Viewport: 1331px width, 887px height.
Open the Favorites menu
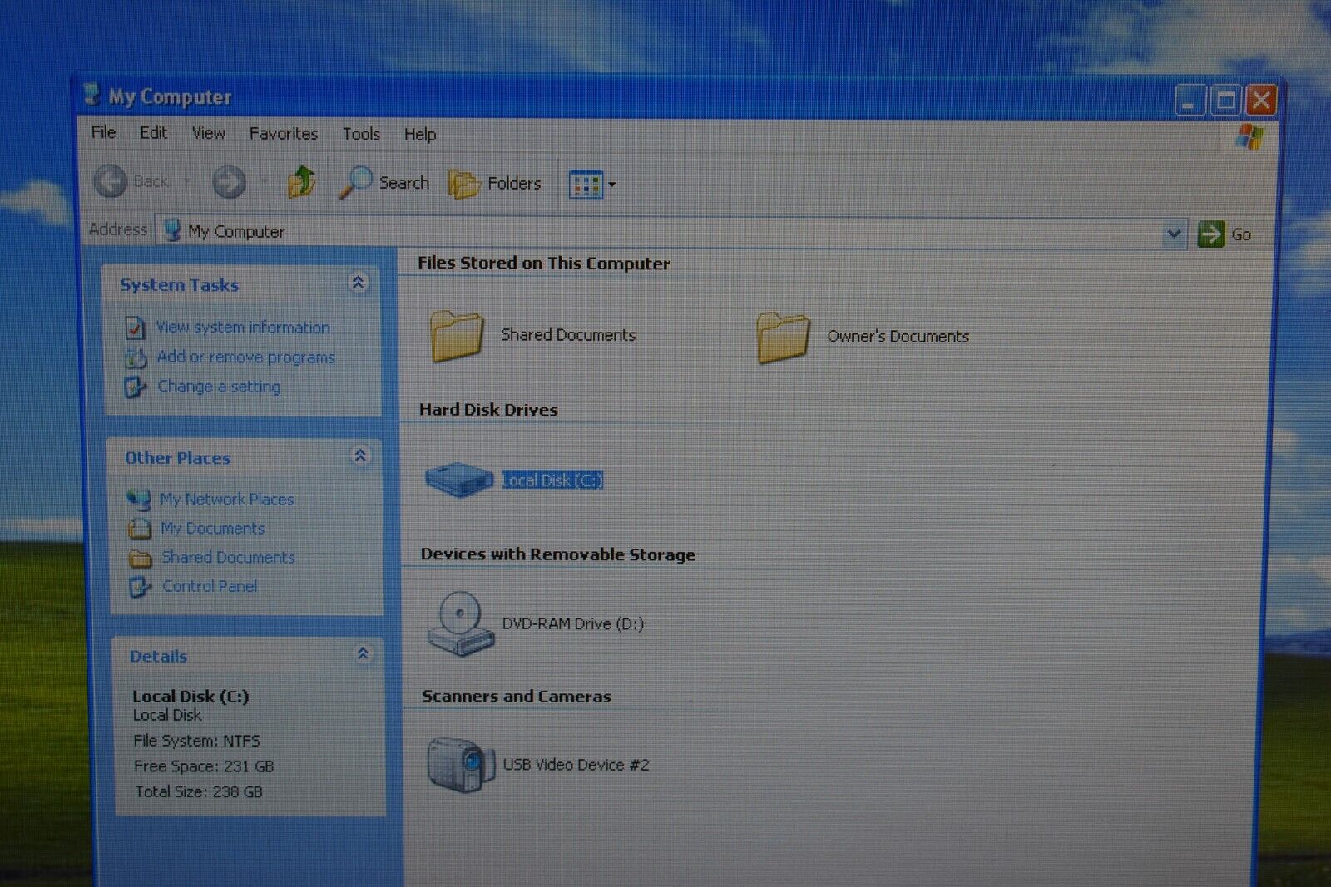(284, 133)
